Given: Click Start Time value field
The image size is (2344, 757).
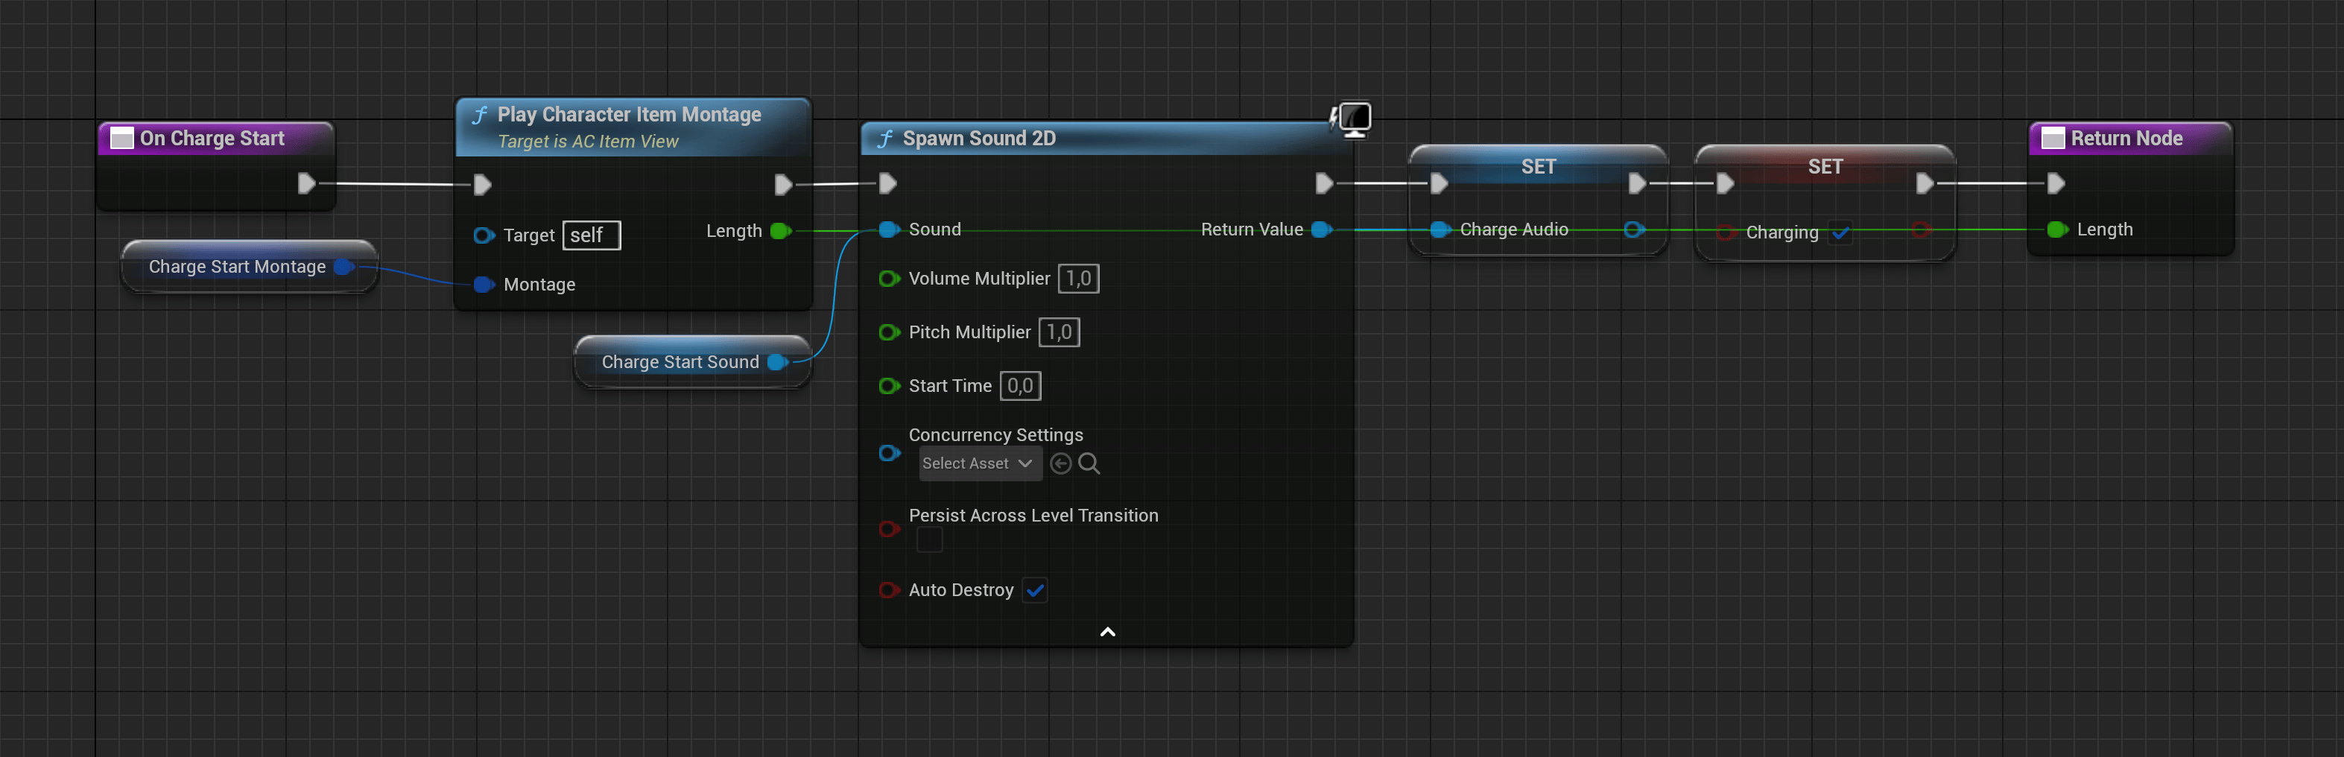Looking at the screenshot, I should point(1020,386).
